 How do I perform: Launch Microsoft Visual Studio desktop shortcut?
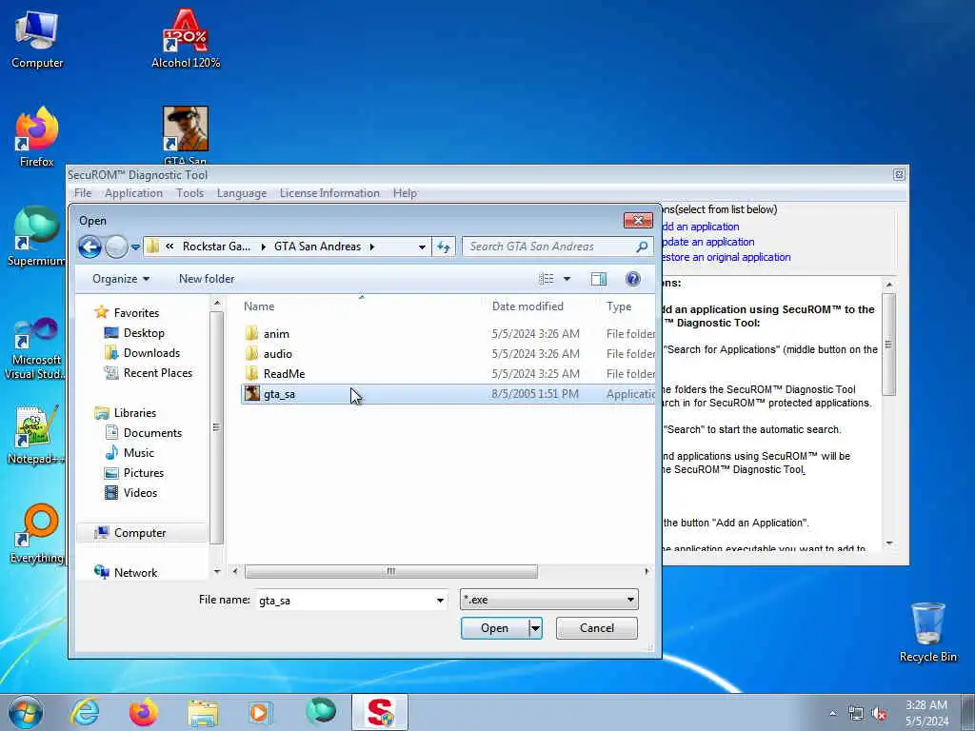point(37,348)
